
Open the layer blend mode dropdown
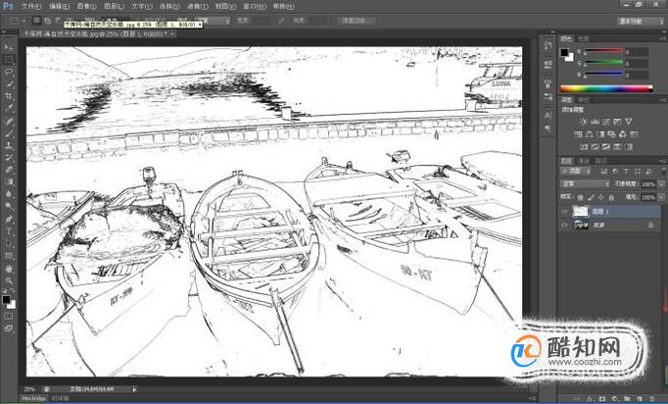[586, 184]
